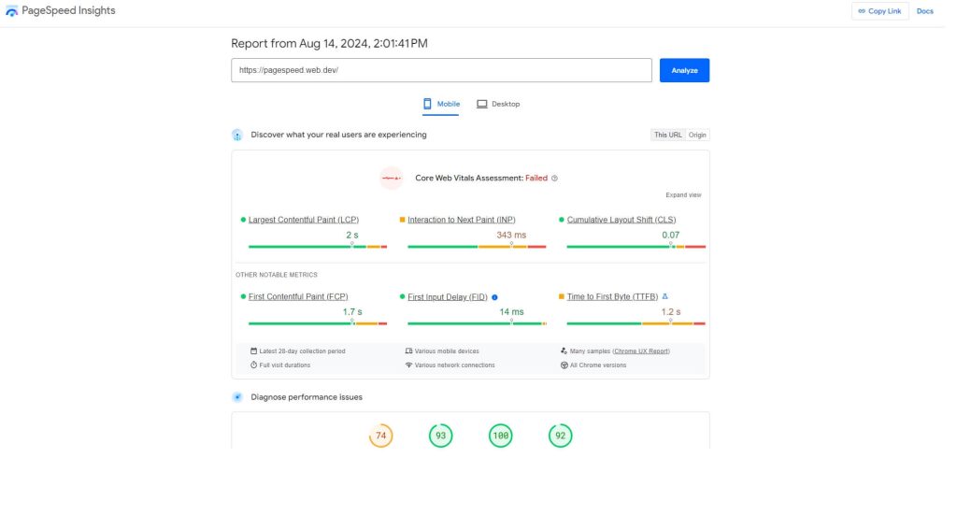Screen dimensions: 957x530
Task: Click the green status dot beside FCP
Action: [x=243, y=296]
